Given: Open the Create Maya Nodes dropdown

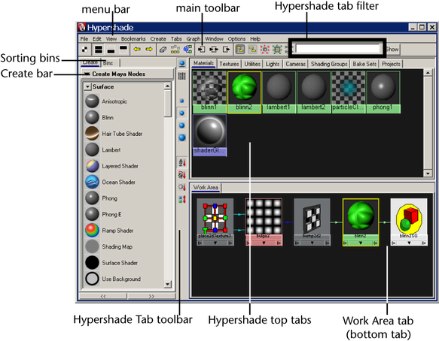Looking at the screenshot, I should click(x=127, y=74).
